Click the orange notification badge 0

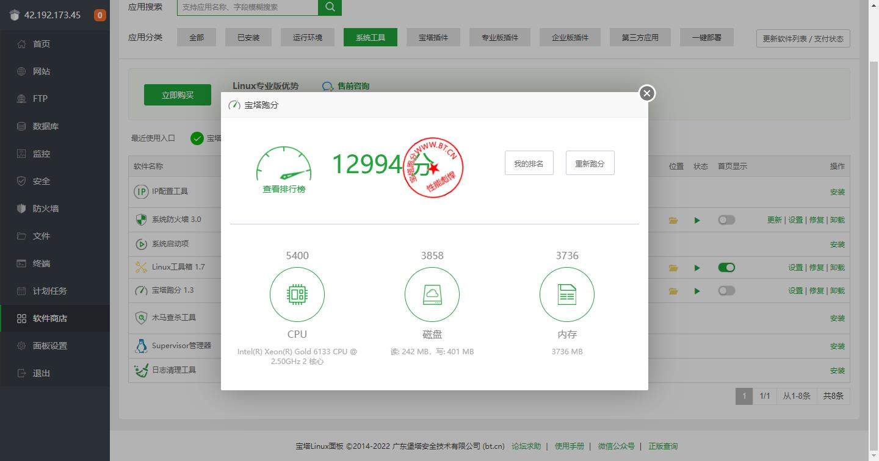coord(99,15)
